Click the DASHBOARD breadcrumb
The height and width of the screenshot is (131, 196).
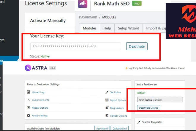(x=88, y=17)
